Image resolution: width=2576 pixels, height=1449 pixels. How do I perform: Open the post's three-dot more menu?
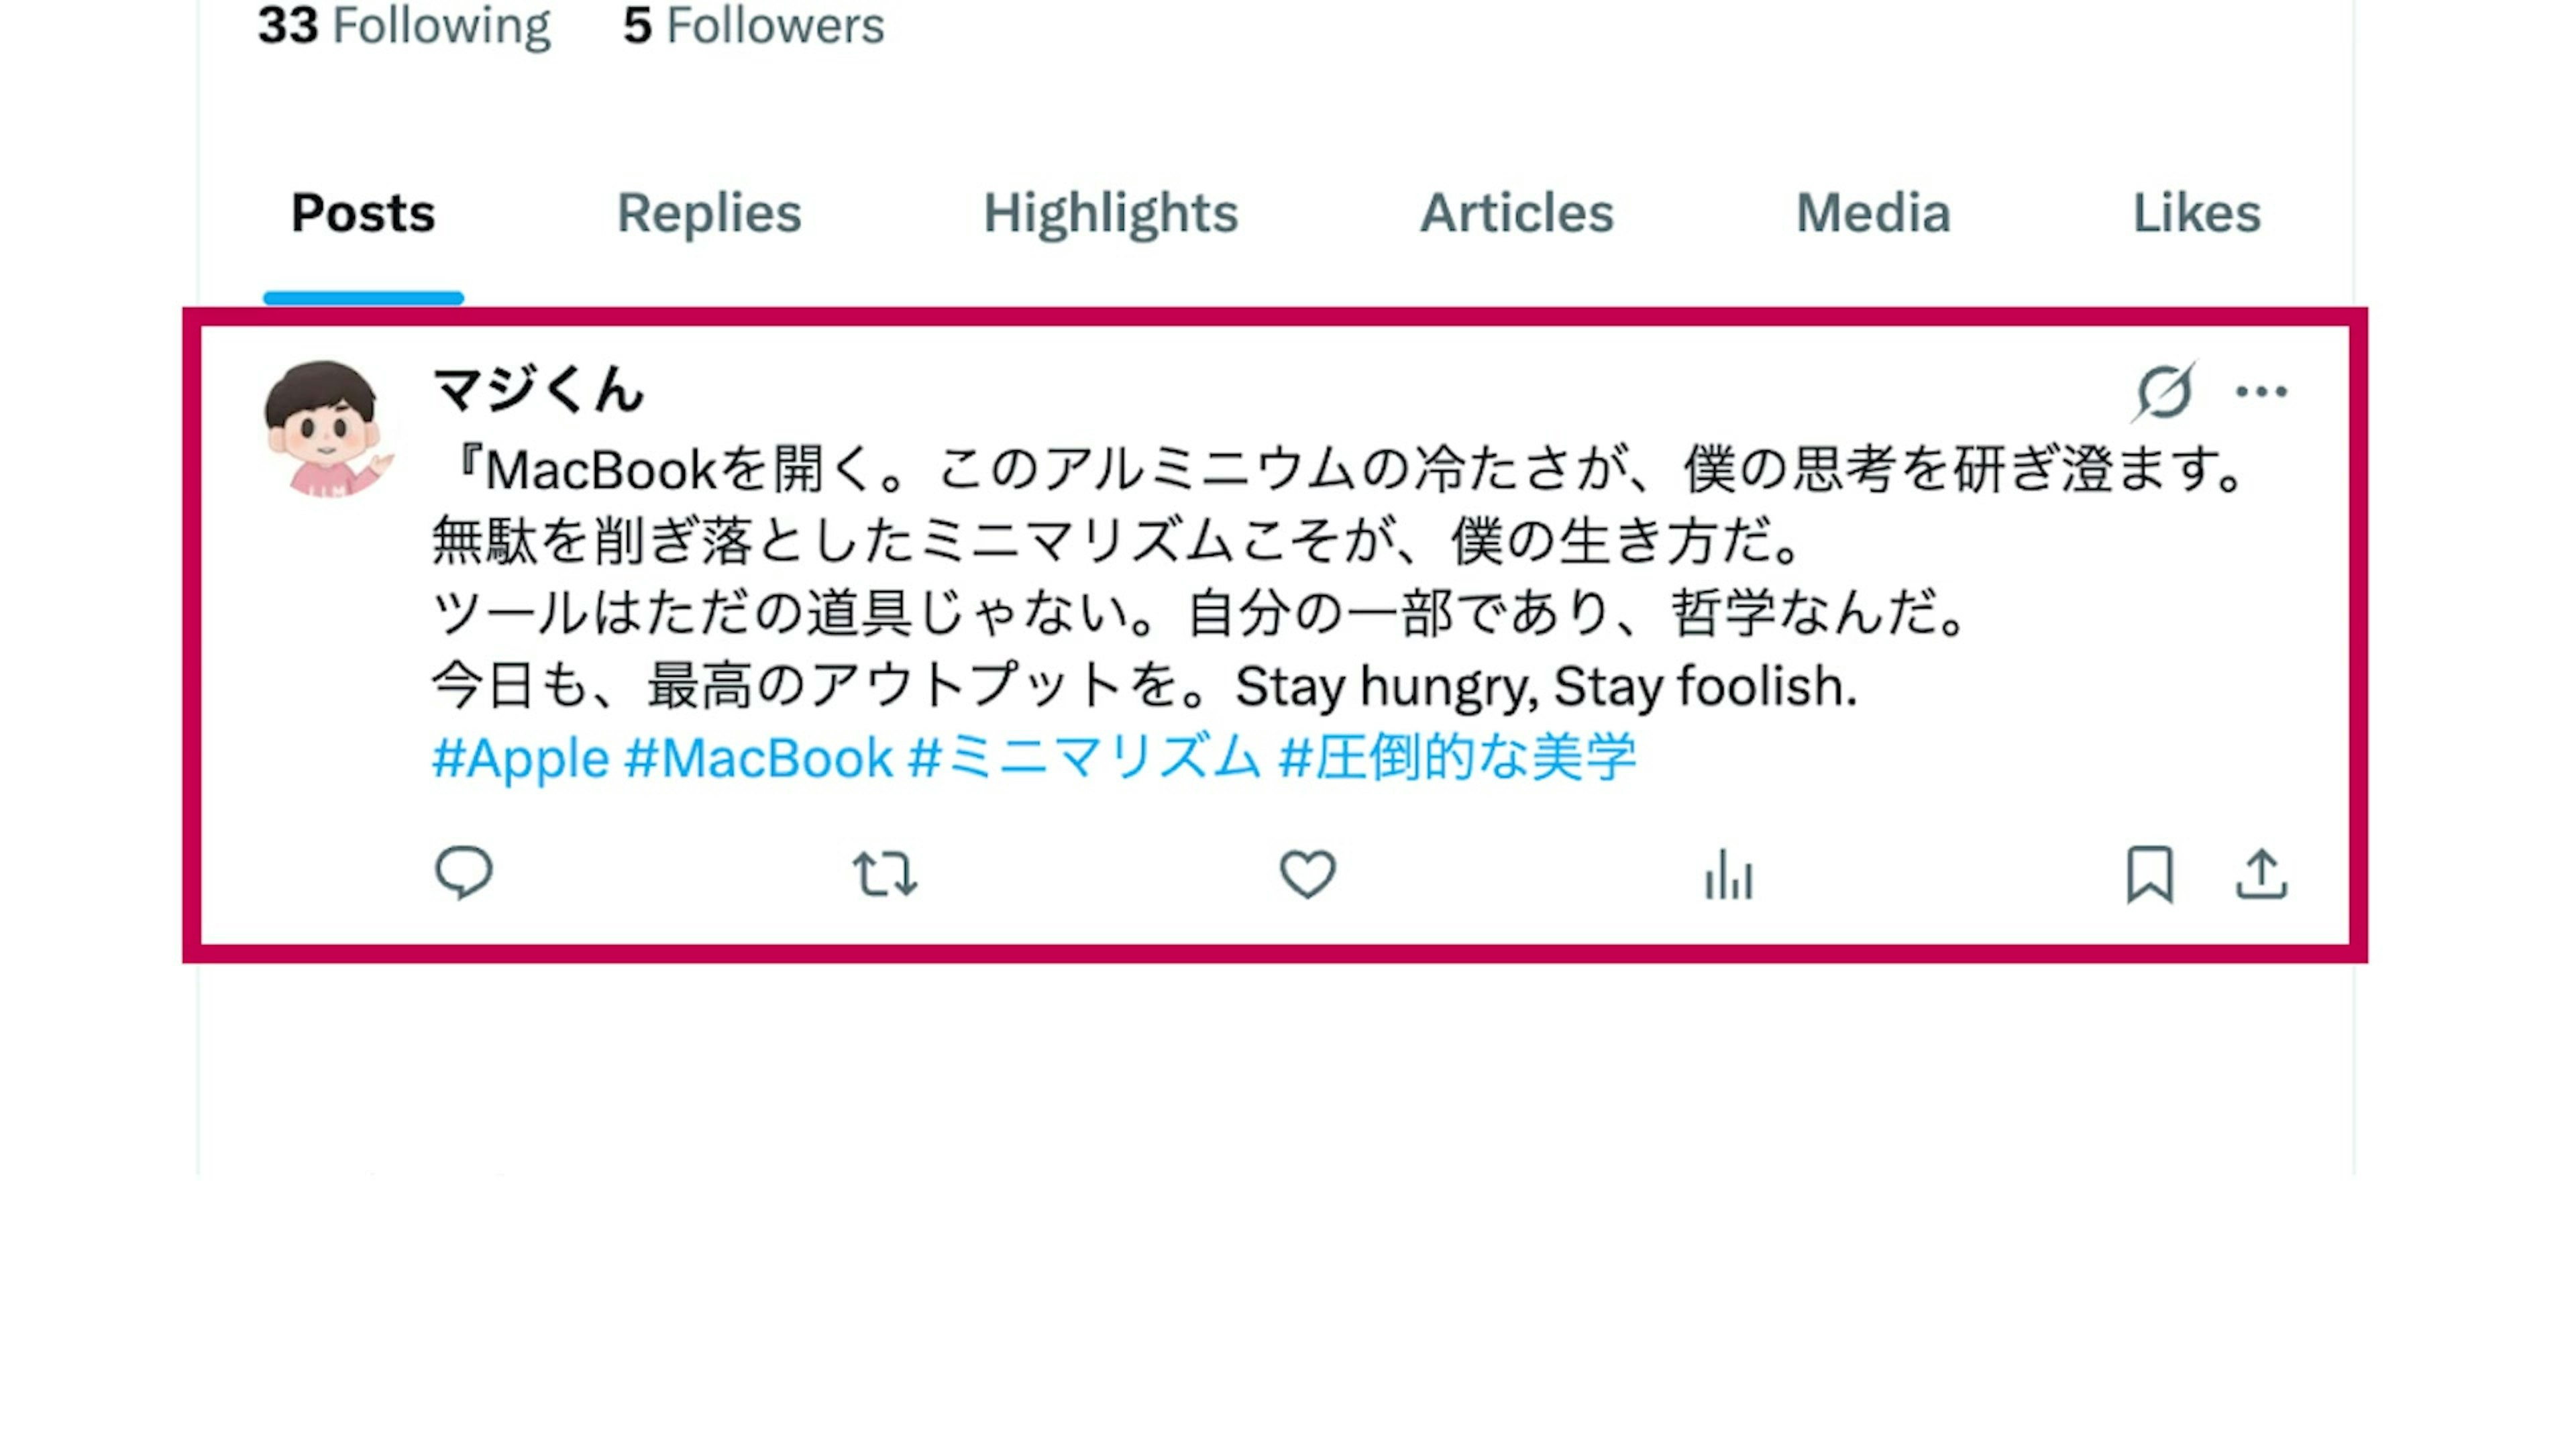(2262, 391)
